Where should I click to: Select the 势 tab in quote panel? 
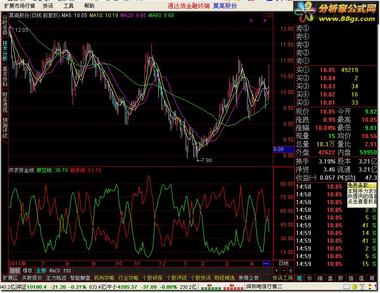click(340, 278)
